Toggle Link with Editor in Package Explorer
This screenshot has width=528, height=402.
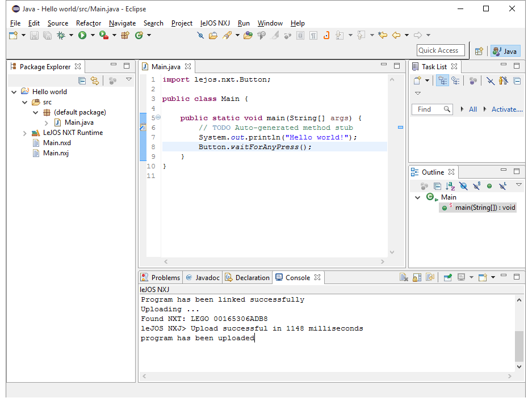[95, 81]
